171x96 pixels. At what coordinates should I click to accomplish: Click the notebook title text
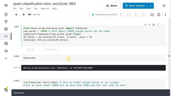pos(44,4)
